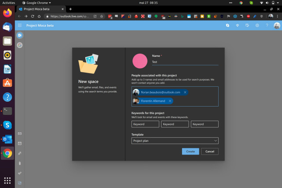The height and width of the screenshot is (188, 282).
Task: Cancel the new space dialog
Action: [x=210, y=151]
